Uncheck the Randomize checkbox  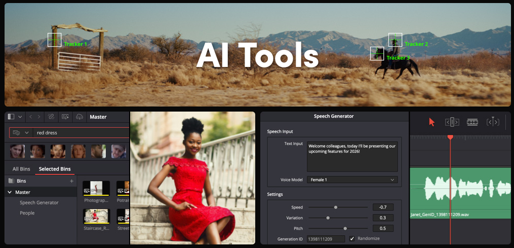[352, 238]
